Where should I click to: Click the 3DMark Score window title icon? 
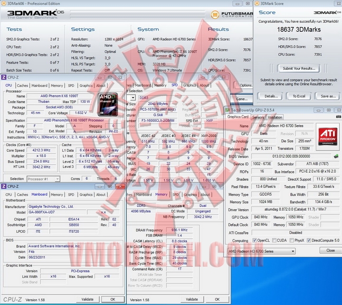point(257,3)
